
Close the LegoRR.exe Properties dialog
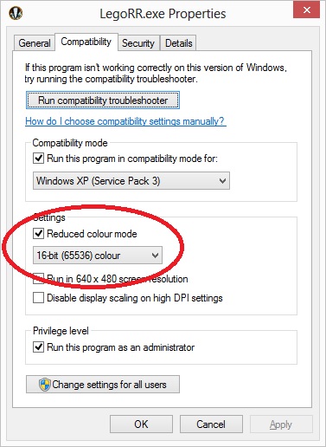coord(306,10)
